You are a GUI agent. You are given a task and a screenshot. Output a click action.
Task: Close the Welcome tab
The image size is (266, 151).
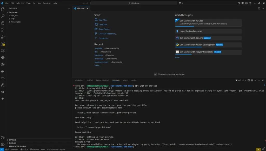(87, 9)
